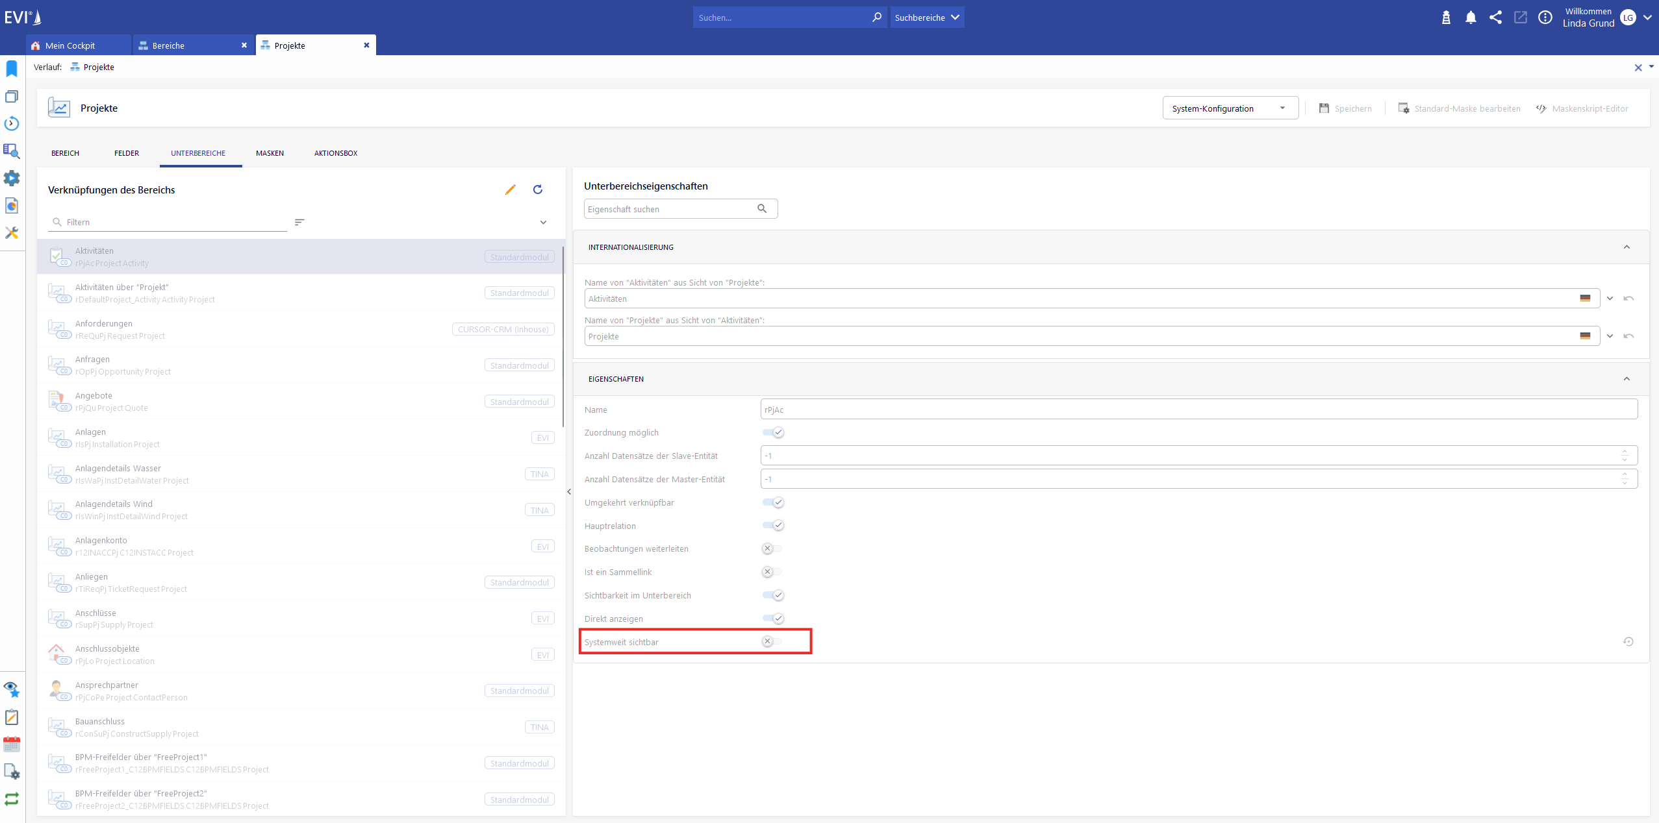
Task: Click the sort icon next to Filtern
Action: pyautogui.click(x=299, y=222)
